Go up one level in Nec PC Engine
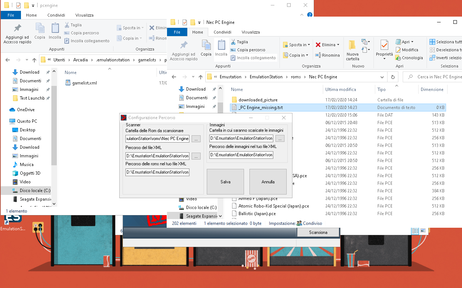 pos(200,77)
